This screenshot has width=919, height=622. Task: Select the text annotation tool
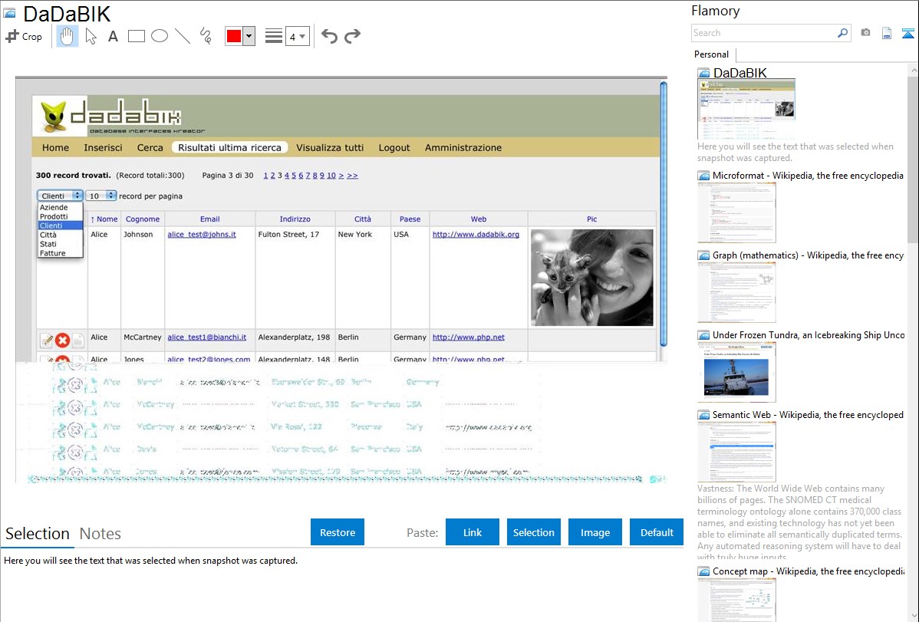[113, 36]
